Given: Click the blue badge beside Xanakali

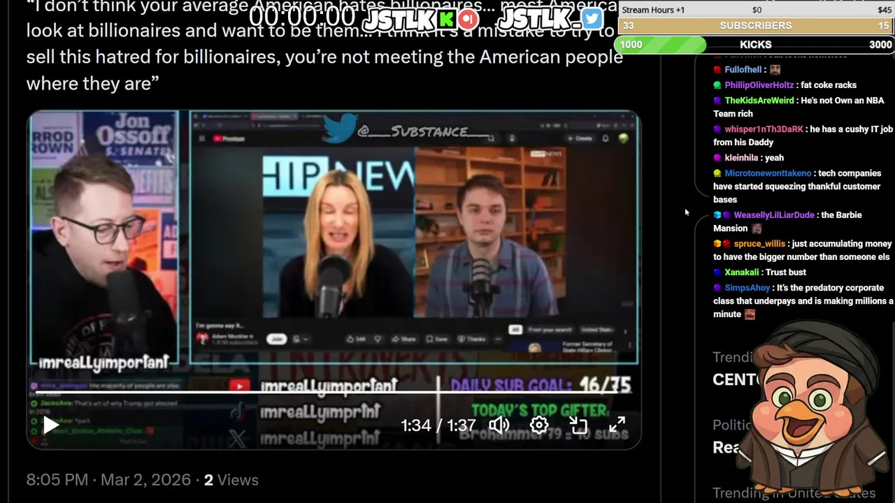Looking at the screenshot, I should coord(717,272).
